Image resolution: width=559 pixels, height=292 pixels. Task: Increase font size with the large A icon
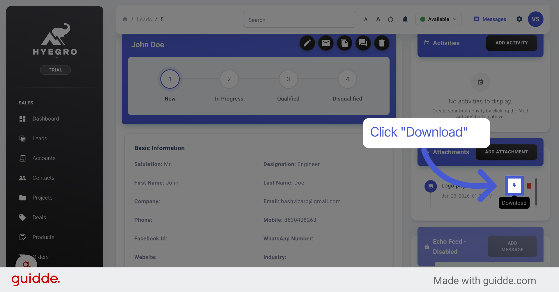[378, 19]
